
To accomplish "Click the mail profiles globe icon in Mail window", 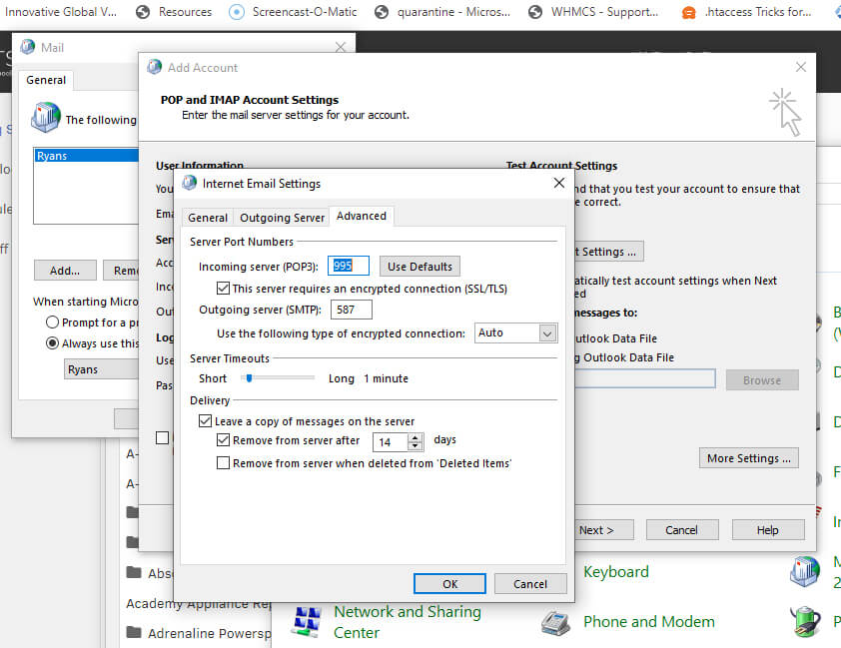I will [x=46, y=118].
